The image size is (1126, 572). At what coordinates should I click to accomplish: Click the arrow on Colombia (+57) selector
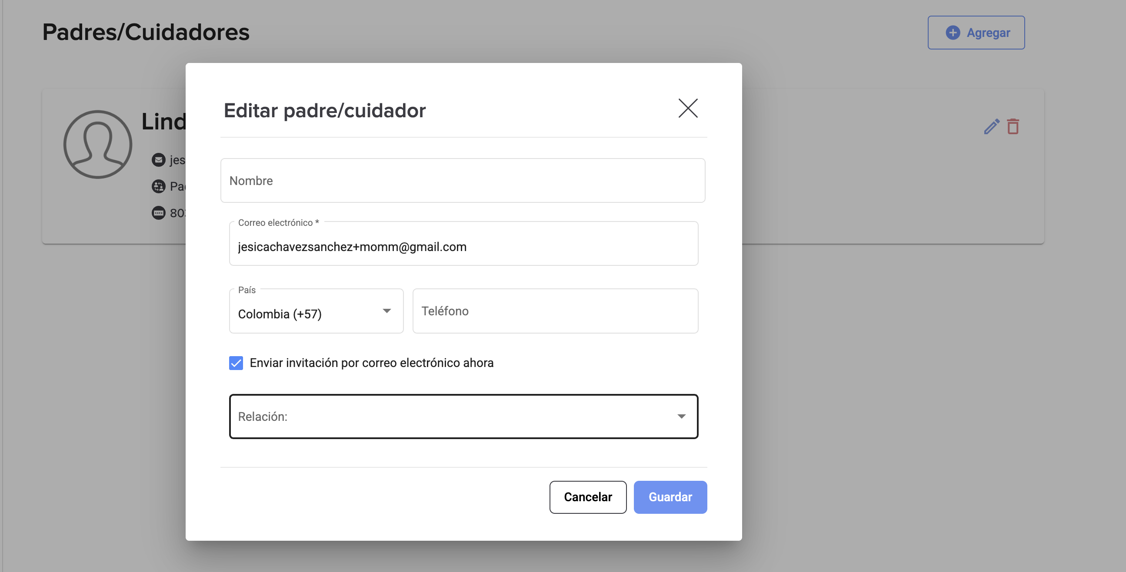point(386,311)
